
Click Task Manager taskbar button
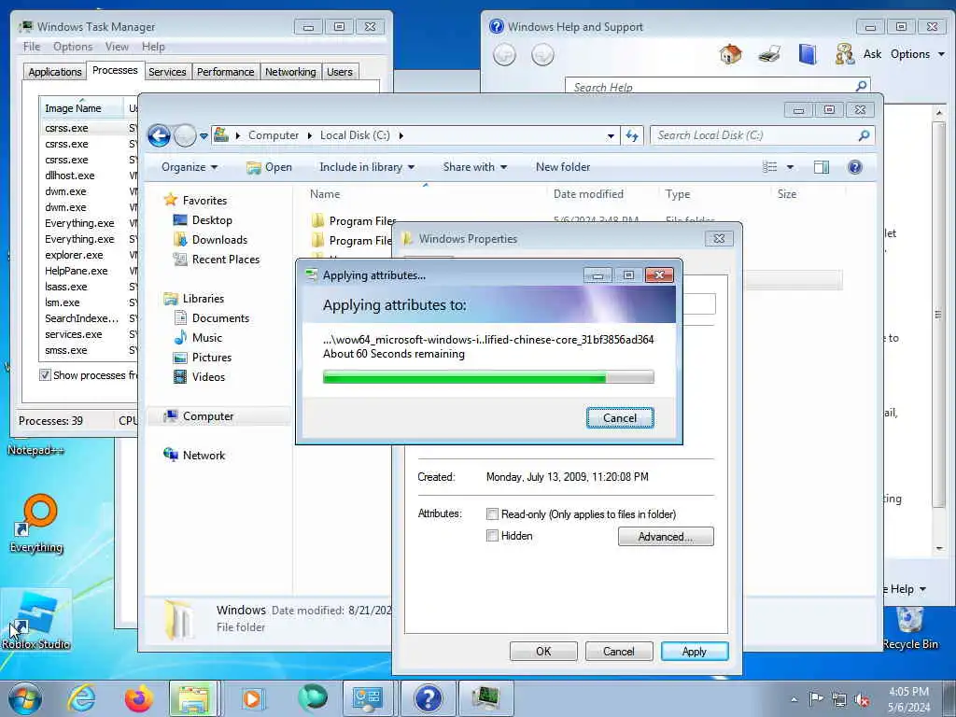click(x=486, y=698)
